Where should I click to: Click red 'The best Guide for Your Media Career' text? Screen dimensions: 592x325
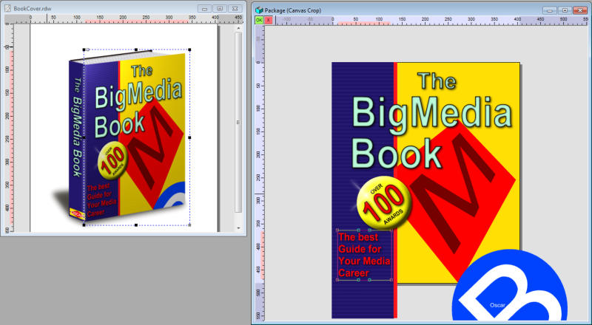click(x=364, y=255)
